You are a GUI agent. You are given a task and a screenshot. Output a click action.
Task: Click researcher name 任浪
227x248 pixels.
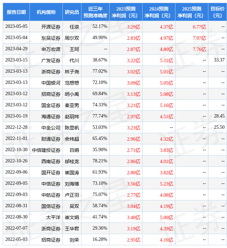74,27
